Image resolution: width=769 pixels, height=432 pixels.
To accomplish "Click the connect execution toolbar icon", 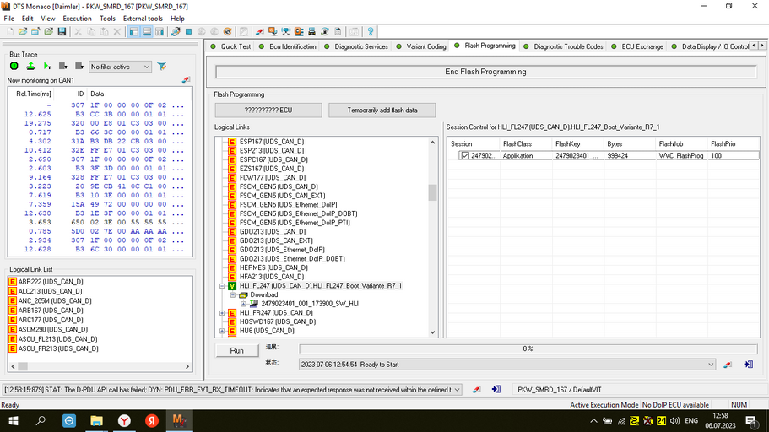I will pos(176,32).
